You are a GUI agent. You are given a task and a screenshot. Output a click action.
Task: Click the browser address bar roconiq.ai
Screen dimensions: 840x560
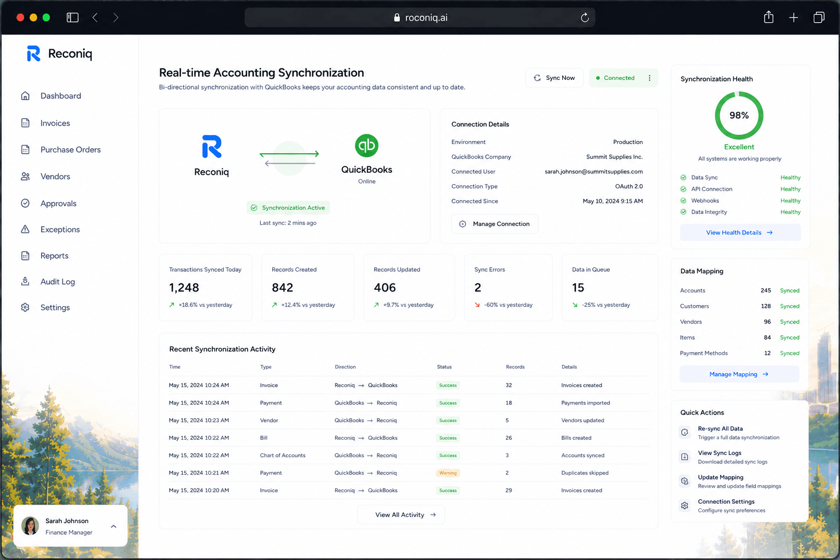pyautogui.click(x=420, y=17)
